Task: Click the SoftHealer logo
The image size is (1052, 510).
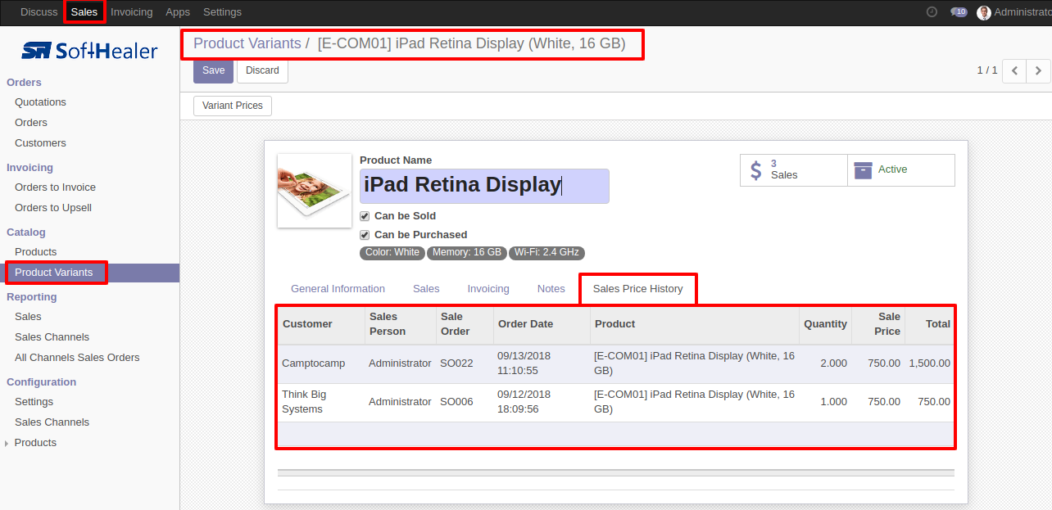Action: click(89, 51)
